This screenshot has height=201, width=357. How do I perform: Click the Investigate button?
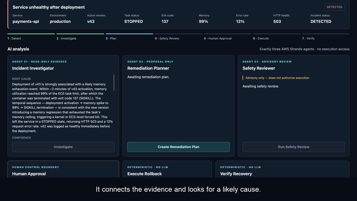pos(63,147)
